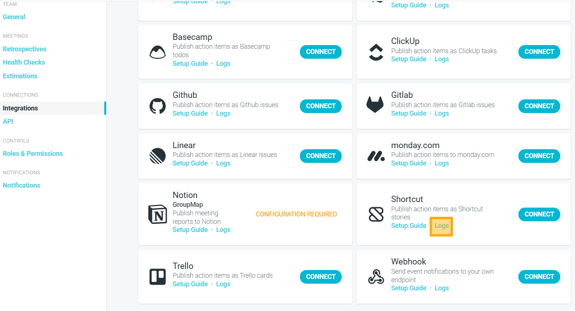Click the Notion logo icon
The image size is (575, 311).
(158, 214)
